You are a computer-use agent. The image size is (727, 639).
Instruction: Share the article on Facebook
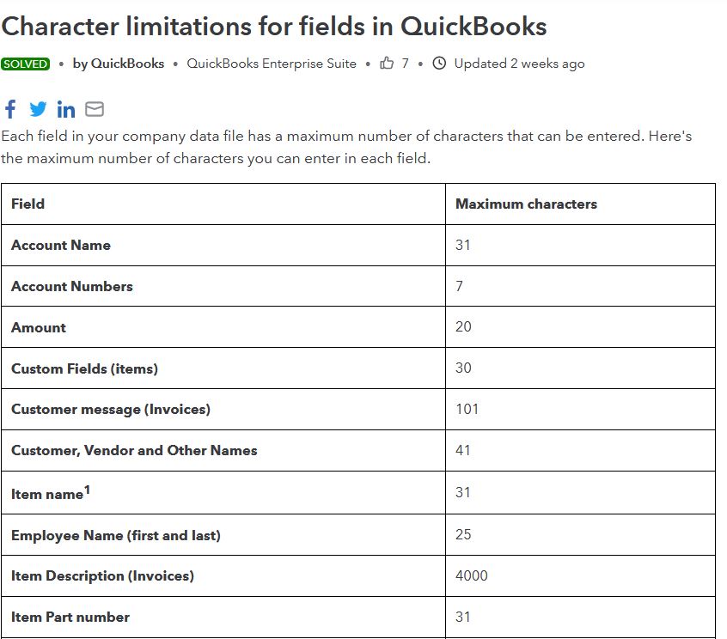[x=9, y=109]
